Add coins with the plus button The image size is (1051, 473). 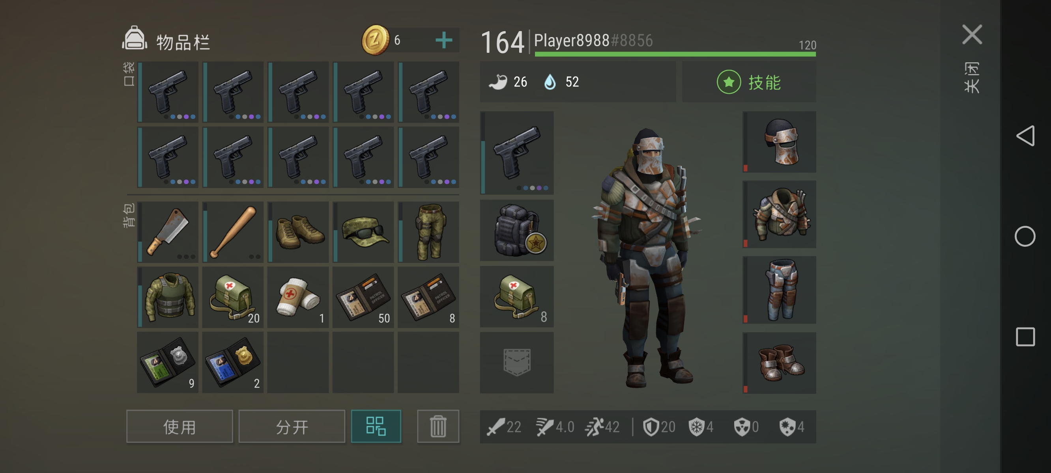click(x=444, y=40)
